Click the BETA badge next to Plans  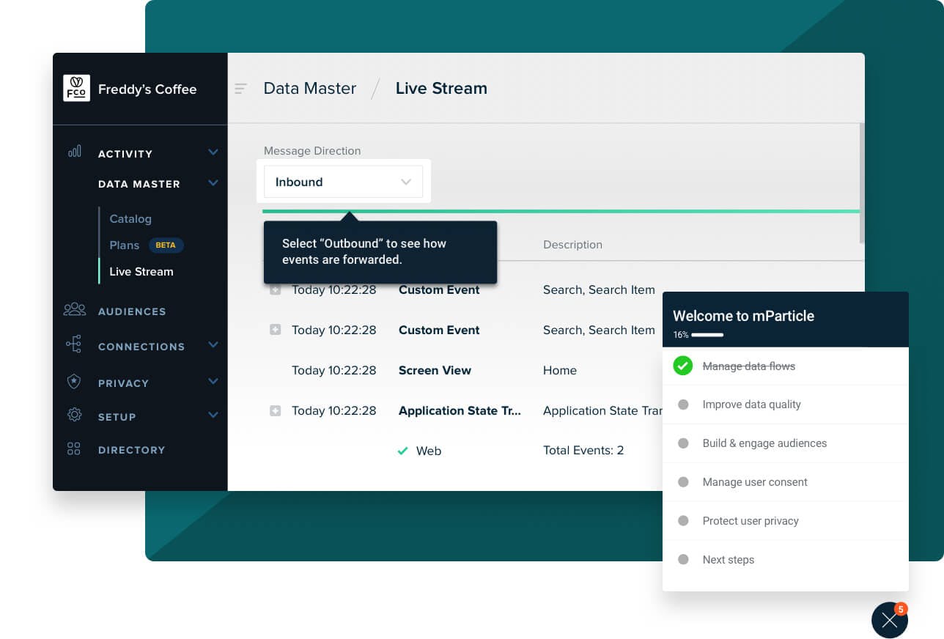coord(166,245)
